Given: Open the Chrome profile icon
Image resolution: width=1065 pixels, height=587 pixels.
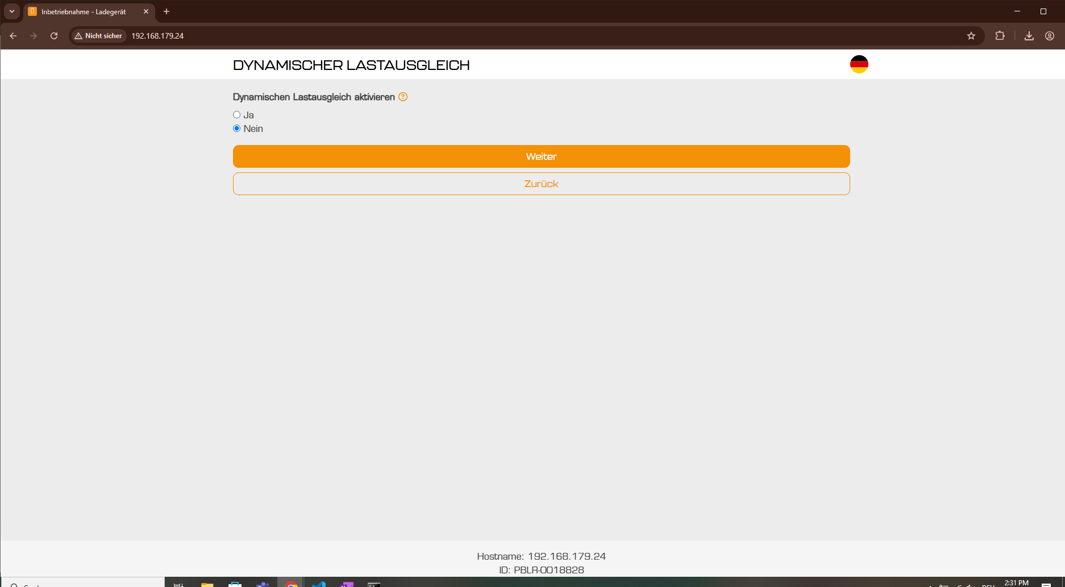Looking at the screenshot, I should coord(1050,36).
